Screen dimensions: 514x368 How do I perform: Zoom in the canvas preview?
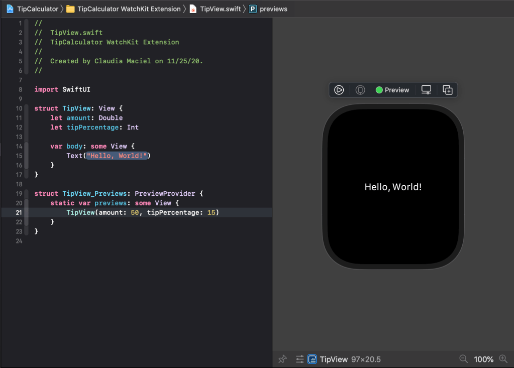503,359
